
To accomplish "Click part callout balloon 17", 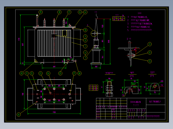I will click(69, 12).
